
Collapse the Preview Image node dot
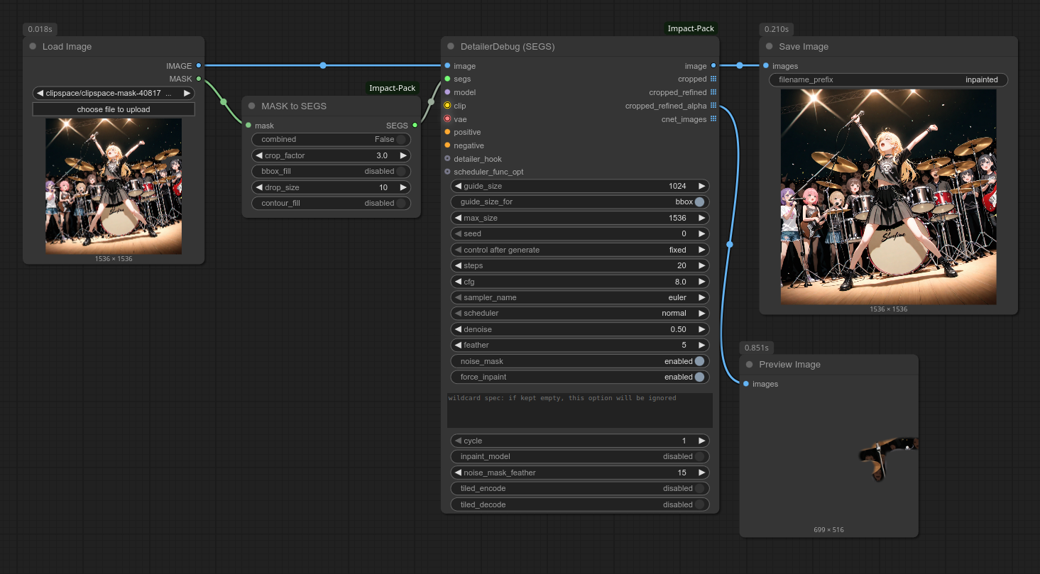click(x=749, y=364)
